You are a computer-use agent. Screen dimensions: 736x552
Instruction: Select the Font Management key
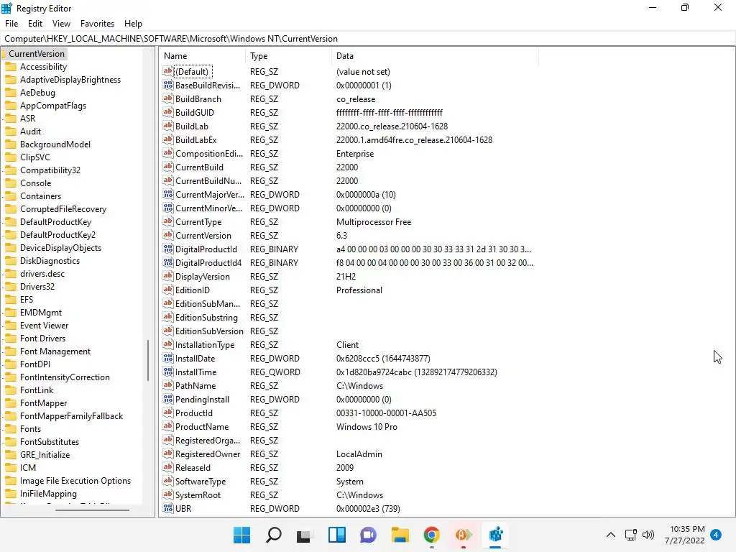pyautogui.click(x=55, y=351)
